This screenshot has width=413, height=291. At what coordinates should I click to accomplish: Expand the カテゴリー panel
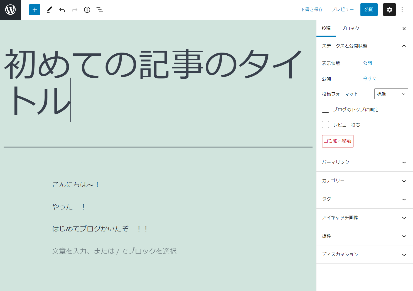tap(365, 181)
